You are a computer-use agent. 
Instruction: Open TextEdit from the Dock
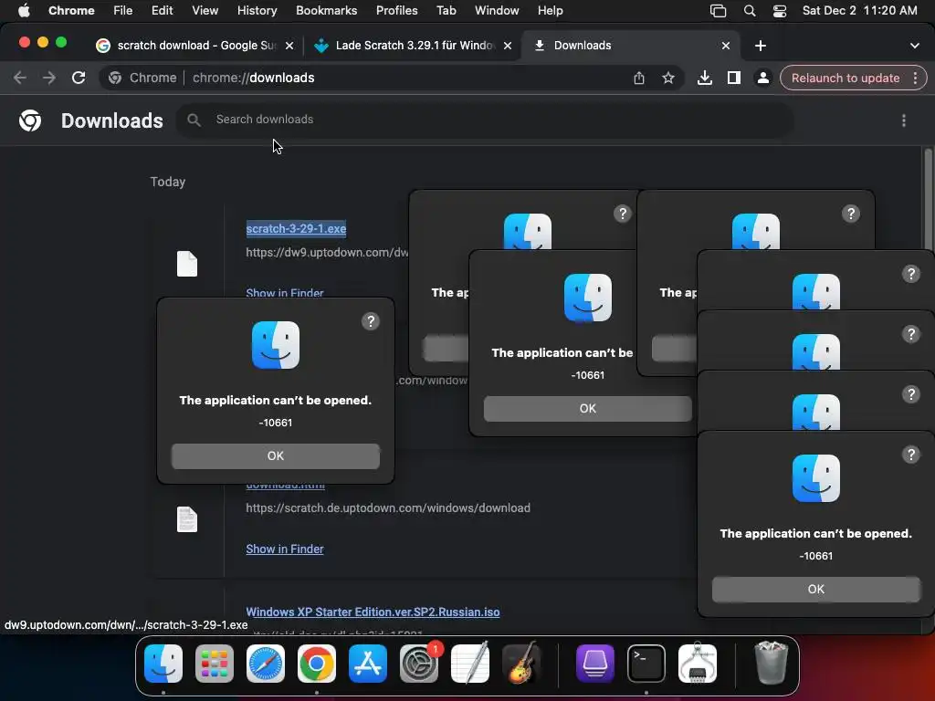pos(470,664)
